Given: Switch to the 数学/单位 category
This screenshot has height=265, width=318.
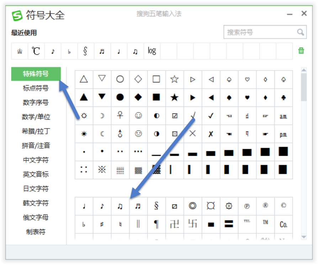Looking at the screenshot, I should pos(36,117).
